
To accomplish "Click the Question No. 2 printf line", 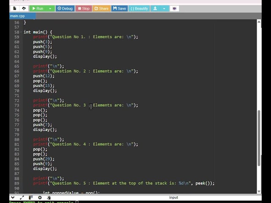I will coord(86,71).
